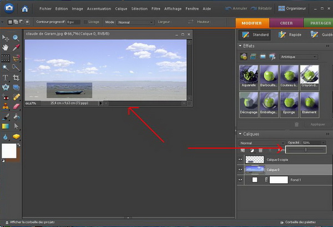Switch to the PARTAGER tab

pos(319,23)
